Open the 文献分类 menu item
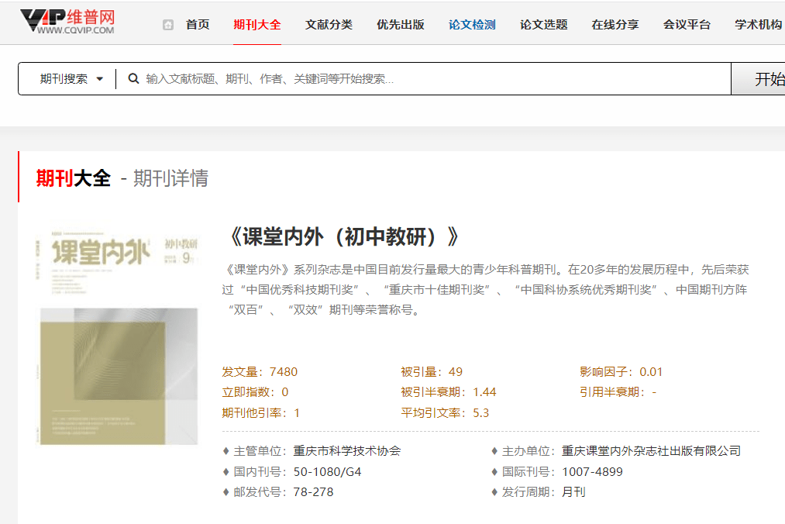The width and height of the screenshot is (785, 524). [329, 25]
